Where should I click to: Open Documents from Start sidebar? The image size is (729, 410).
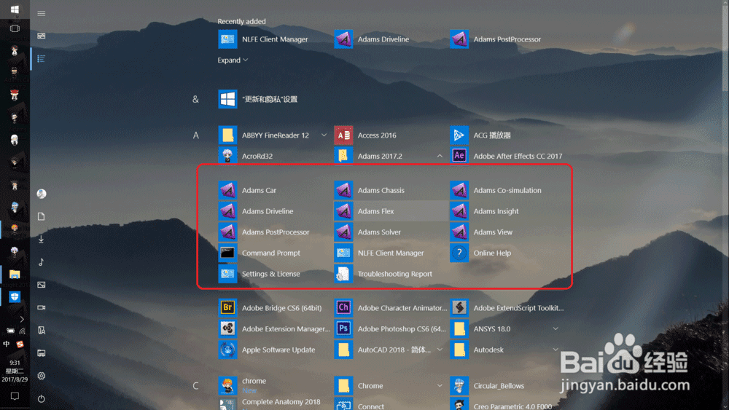tap(42, 216)
